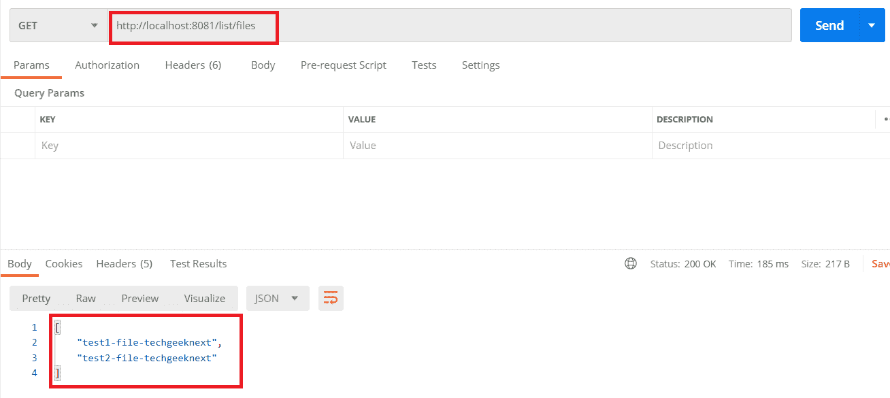Expand the JSON format dropdown
Screen dimensions: 890x398
point(278,298)
